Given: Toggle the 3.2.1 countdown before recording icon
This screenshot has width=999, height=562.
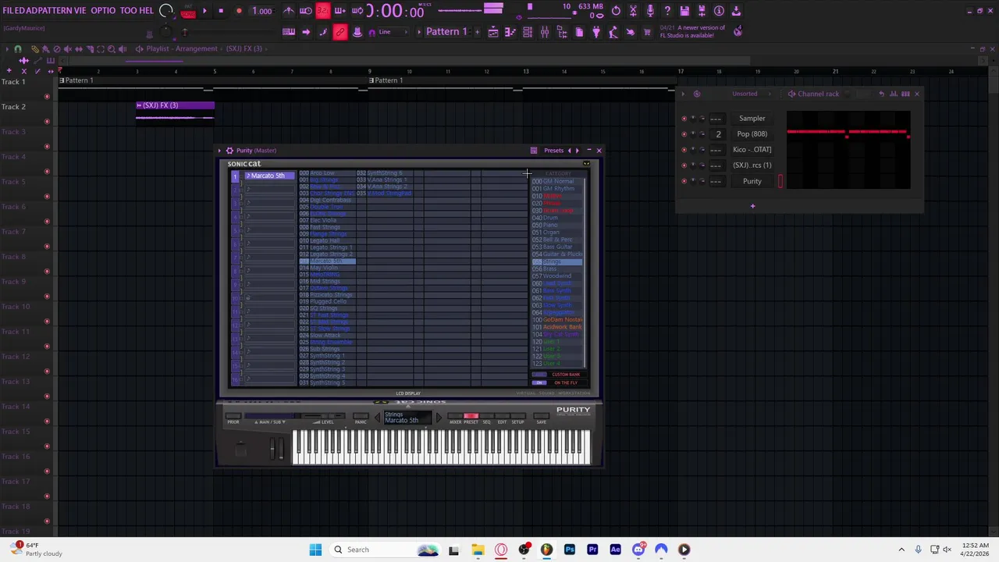Looking at the screenshot, I should 323,10.
